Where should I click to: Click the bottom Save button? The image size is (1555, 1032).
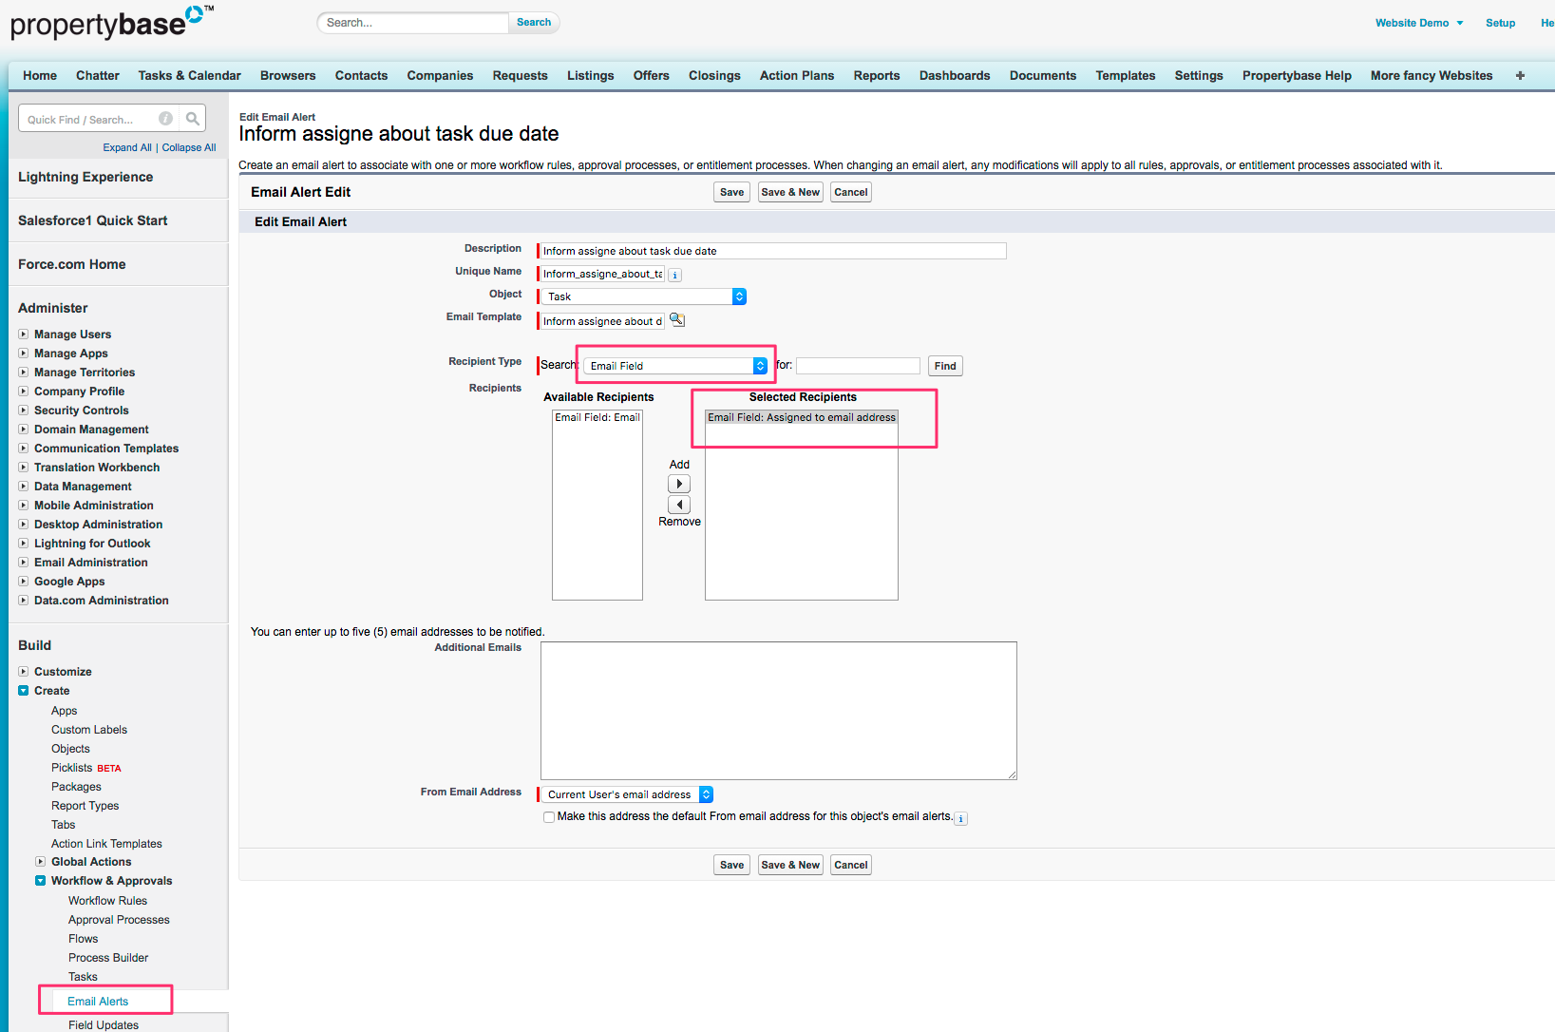click(x=731, y=865)
